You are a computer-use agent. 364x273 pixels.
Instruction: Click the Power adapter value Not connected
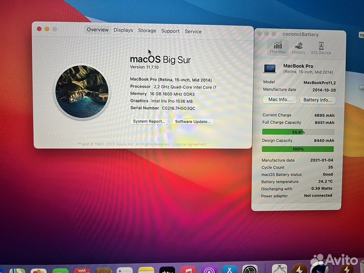318,196
